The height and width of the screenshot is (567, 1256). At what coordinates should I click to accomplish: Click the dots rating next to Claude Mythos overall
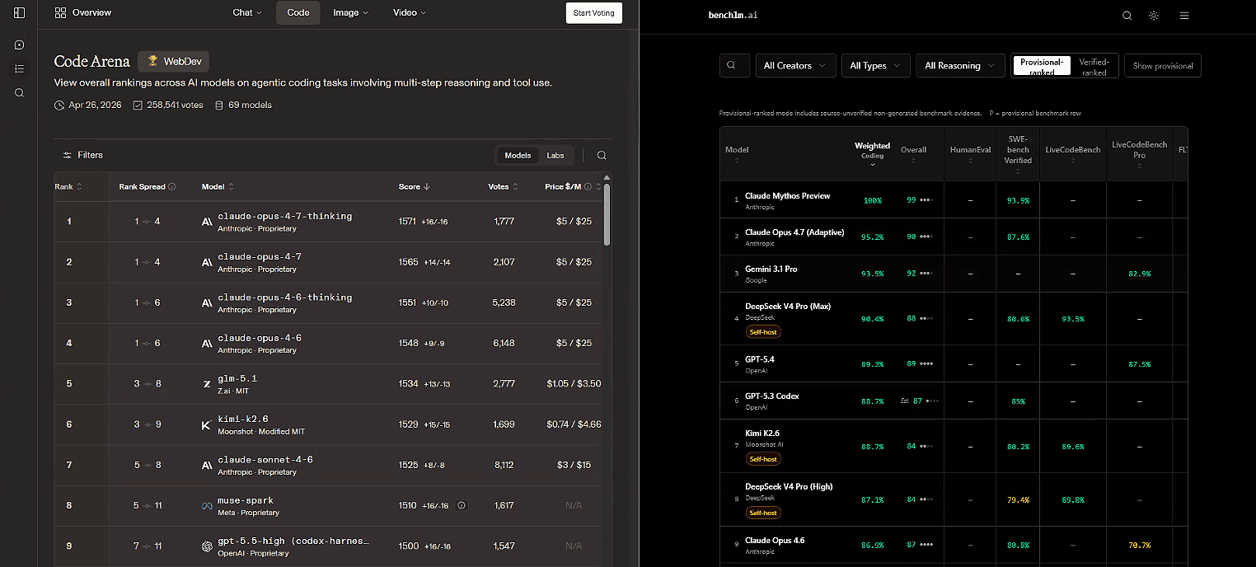(x=927, y=200)
